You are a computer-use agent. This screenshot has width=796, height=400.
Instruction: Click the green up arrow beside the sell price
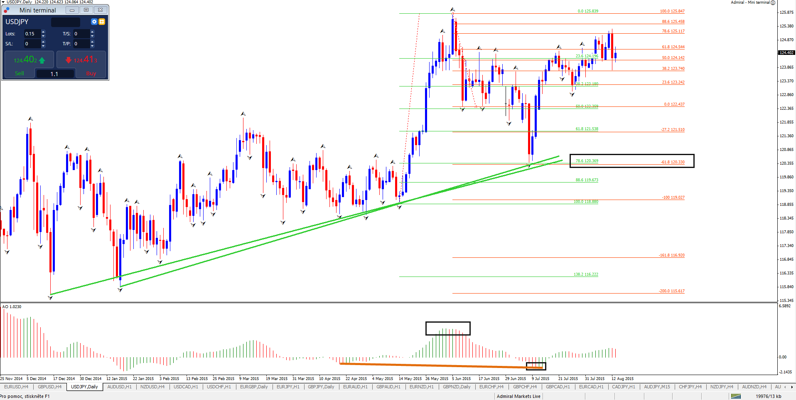click(x=42, y=61)
